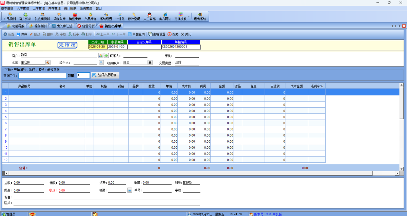Open 产品资料 from the main toolbar

[x=10, y=16]
